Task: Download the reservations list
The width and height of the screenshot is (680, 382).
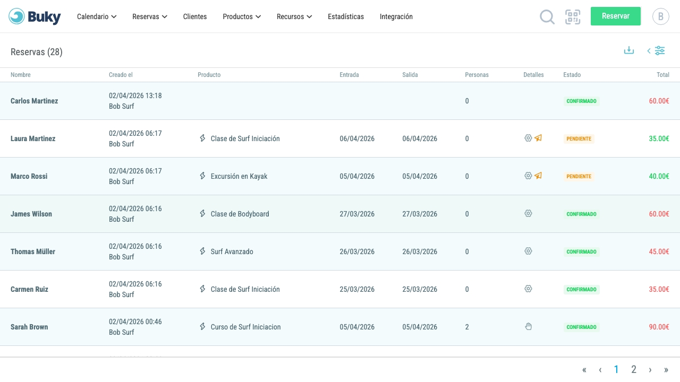Action: pos(629,50)
